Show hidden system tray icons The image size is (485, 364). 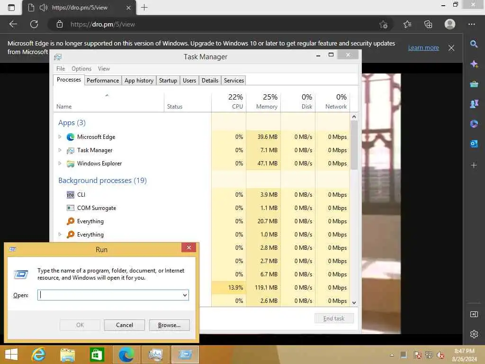(x=392, y=355)
